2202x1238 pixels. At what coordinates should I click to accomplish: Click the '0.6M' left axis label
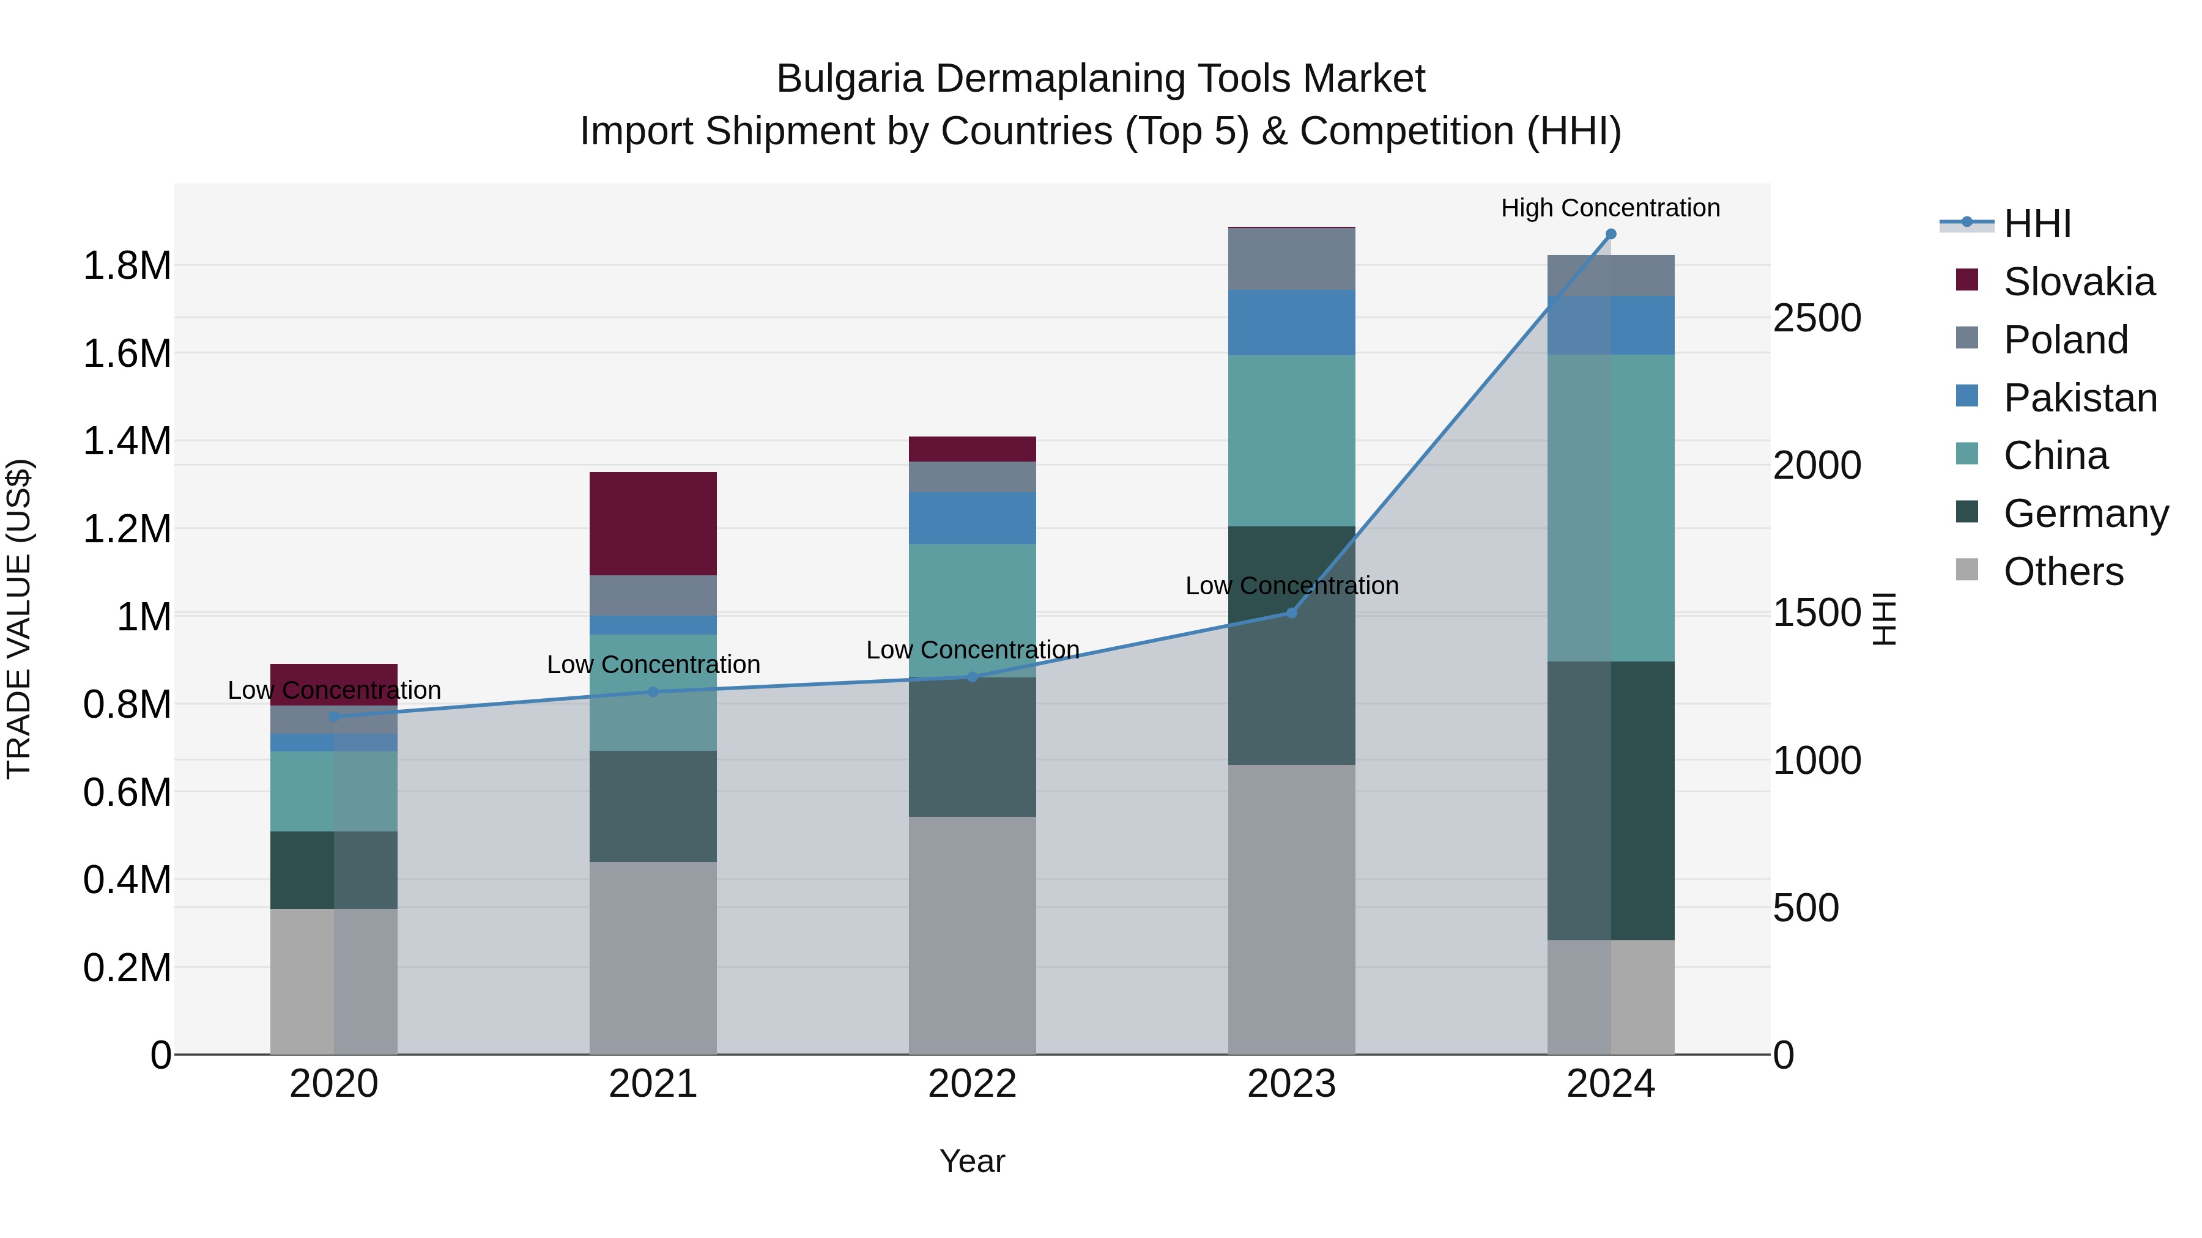coord(127,793)
